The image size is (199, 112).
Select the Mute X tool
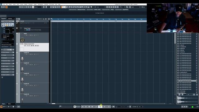pos(76,7)
